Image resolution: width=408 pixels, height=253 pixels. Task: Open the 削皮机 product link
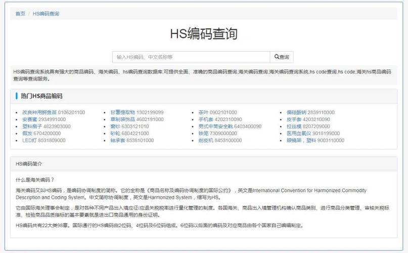pos(206,141)
